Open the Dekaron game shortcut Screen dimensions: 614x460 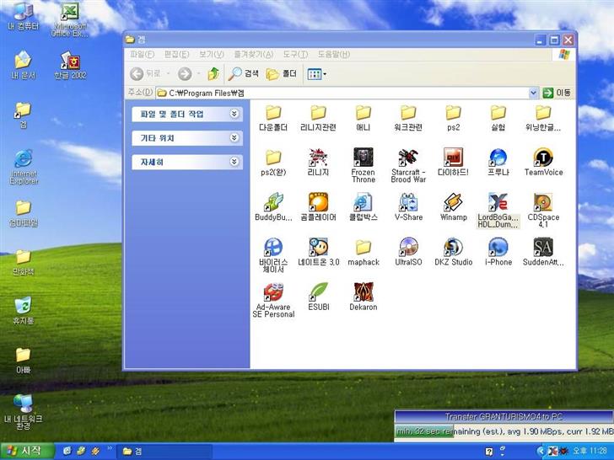click(x=363, y=297)
